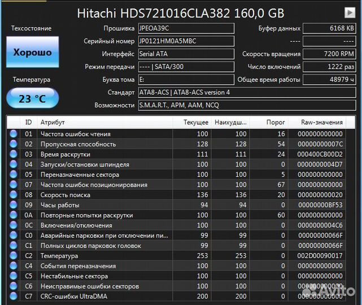This screenshot has width=362, height=305.
Task: Select the Аварийные парковки при отключении row
Action: (176, 236)
